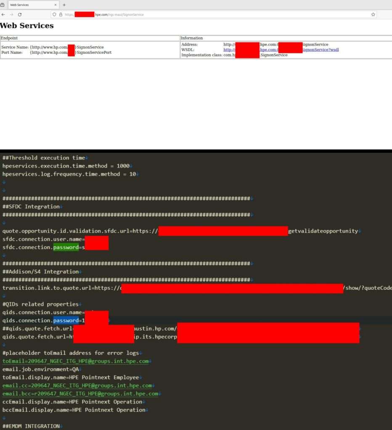The width and height of the screenshot is (392, 430).
Task: Click bccEmail.display.name=HPE Pointnext Operation line
Action: click(74, 410)
